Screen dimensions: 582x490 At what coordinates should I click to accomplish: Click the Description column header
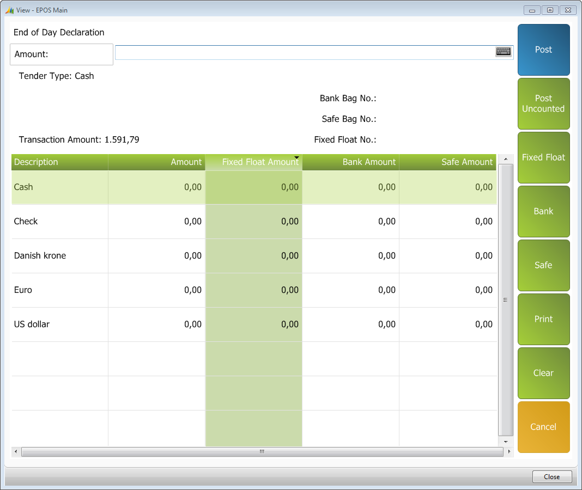pos(59,162)
